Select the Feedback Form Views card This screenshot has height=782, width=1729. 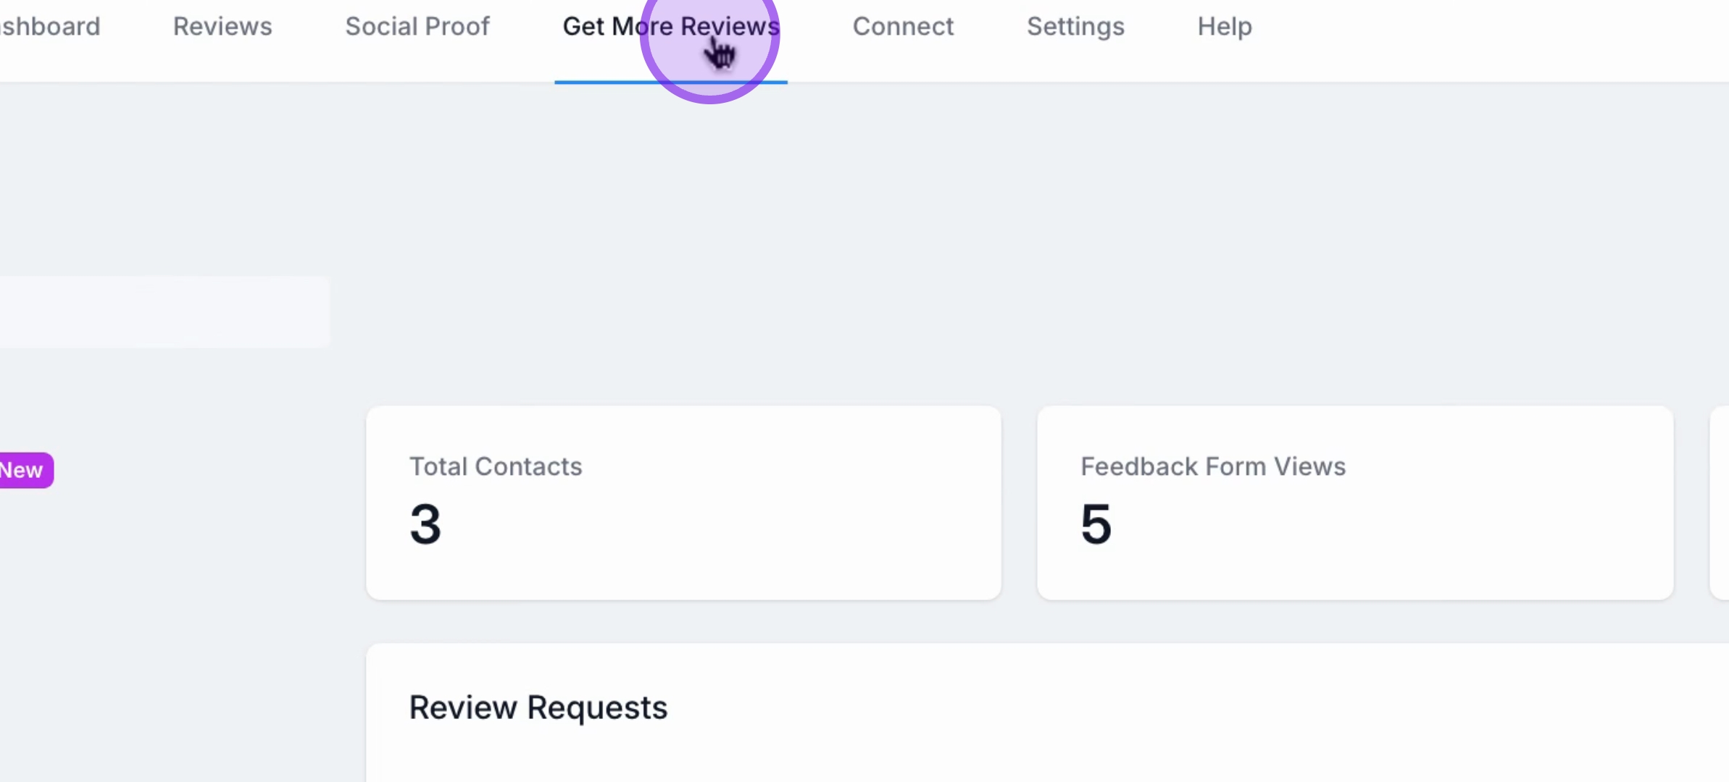1355,503
